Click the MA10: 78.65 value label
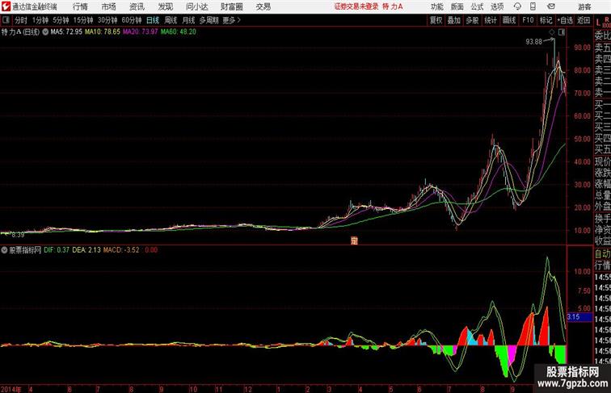611x393 pixels. coord(103,32)
